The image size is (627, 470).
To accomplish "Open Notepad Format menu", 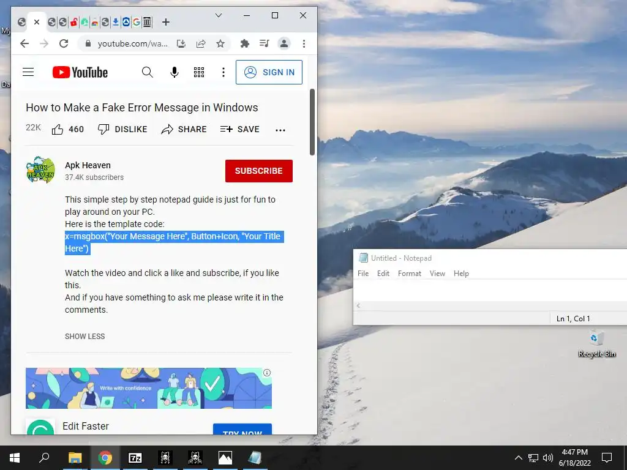I will 410,274.
